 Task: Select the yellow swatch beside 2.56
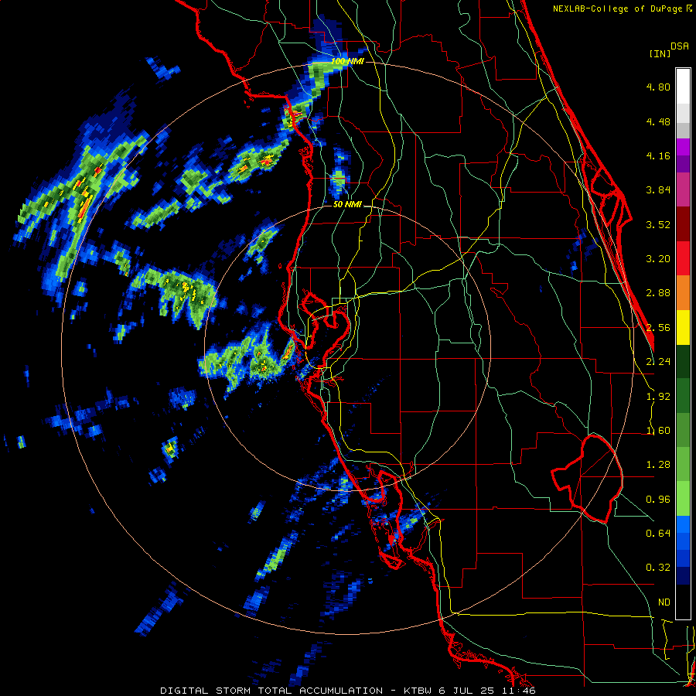683,327
